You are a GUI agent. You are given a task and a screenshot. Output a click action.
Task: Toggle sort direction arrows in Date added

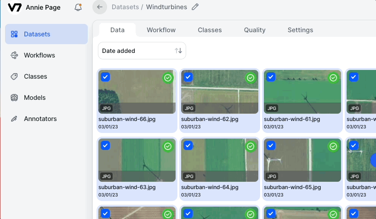(178, 51)
